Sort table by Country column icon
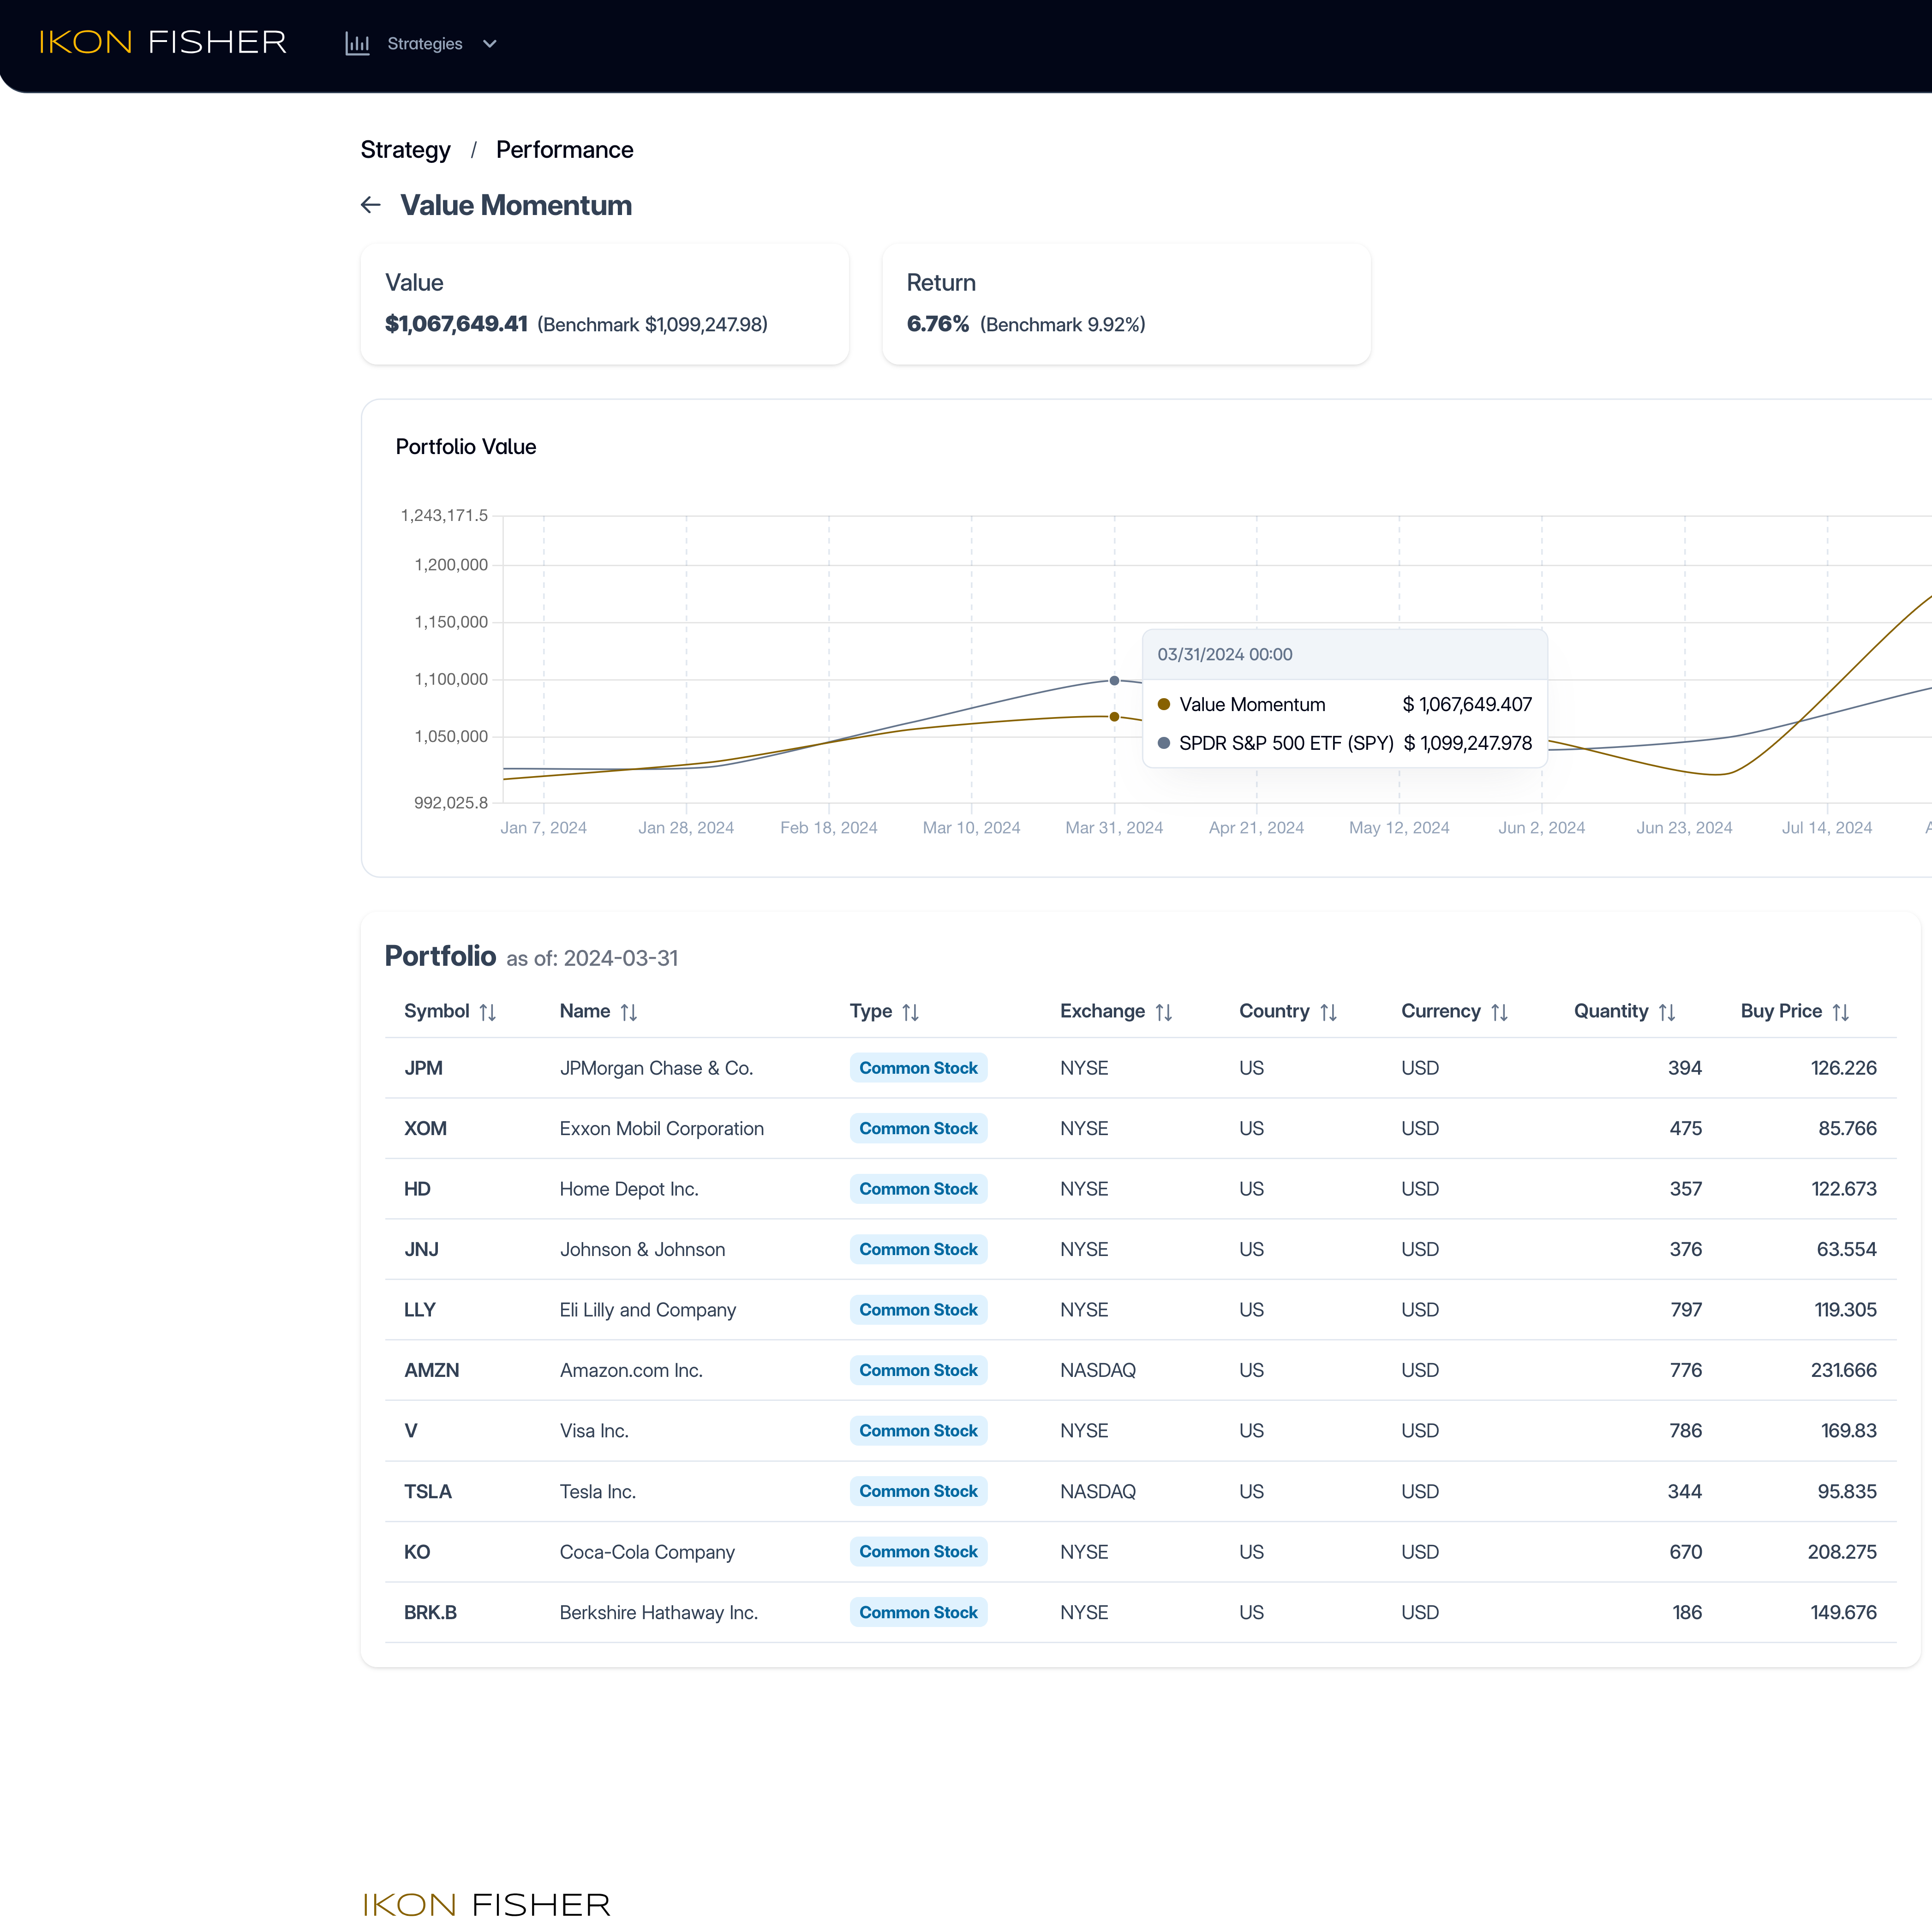The image size is (1932, 1932). point(1329,1012)
